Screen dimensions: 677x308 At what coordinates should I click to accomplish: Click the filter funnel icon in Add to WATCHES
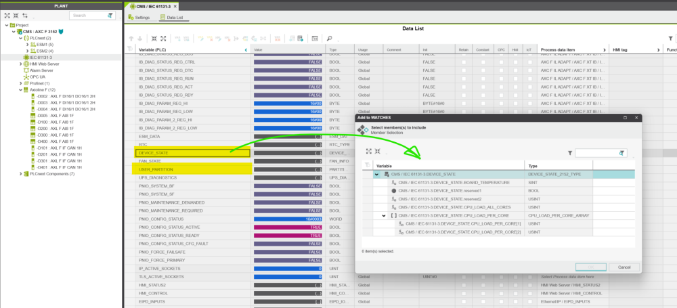[x=570, y=154]
